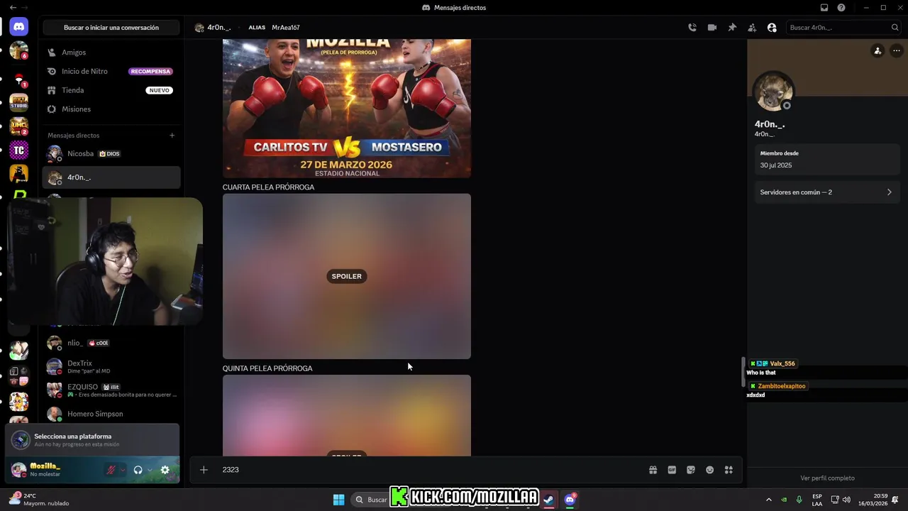908x511 pixels.
Task: Open the ESP LAA language switcher
Action: click(x=817, y=500)
